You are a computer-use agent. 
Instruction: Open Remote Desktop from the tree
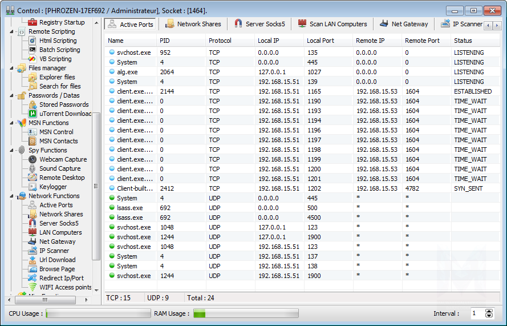coord(62,178)
